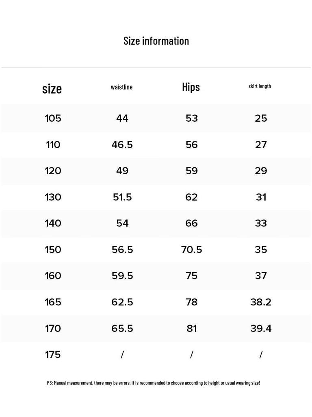The image size is (312, 417).
Task: Click the PS manual measurement note
Action: [x=153, y=383]
